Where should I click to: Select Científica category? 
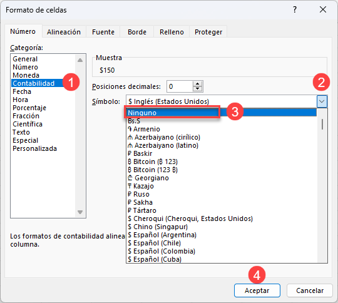click(43, 124)
